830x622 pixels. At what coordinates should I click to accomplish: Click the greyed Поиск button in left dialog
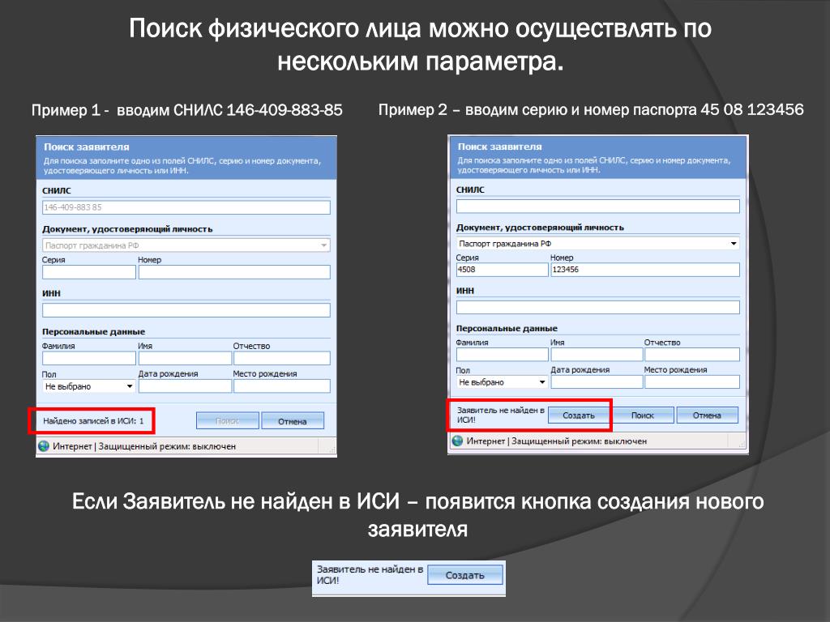point(228,421)
